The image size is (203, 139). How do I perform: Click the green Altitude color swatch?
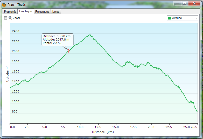point(170,18)
